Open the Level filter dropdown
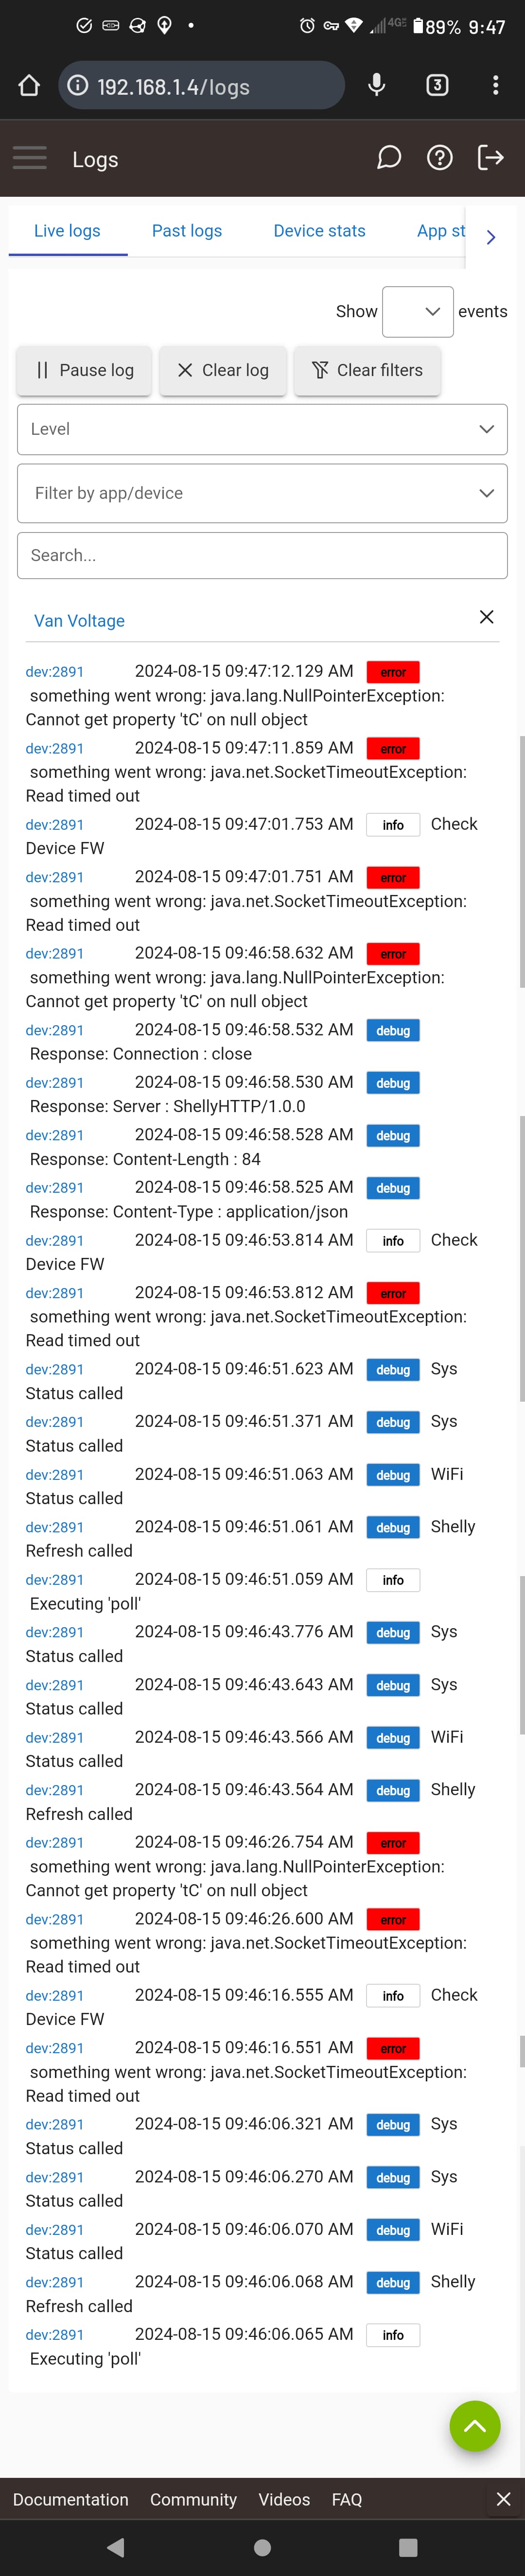 (x=262, y=429)
